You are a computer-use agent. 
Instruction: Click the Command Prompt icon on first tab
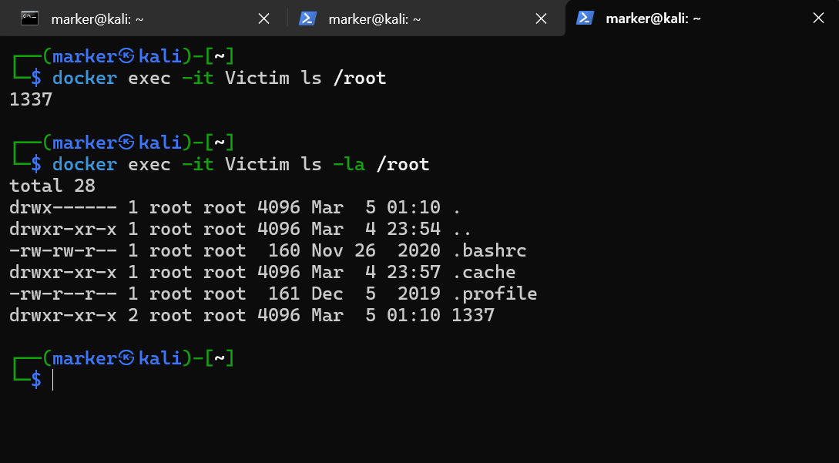tap(30, 18)
